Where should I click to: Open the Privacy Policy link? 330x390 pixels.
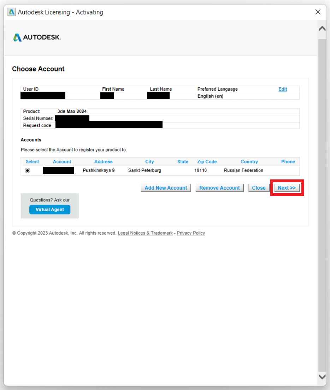pyautogui.click(x=191, y=233)
